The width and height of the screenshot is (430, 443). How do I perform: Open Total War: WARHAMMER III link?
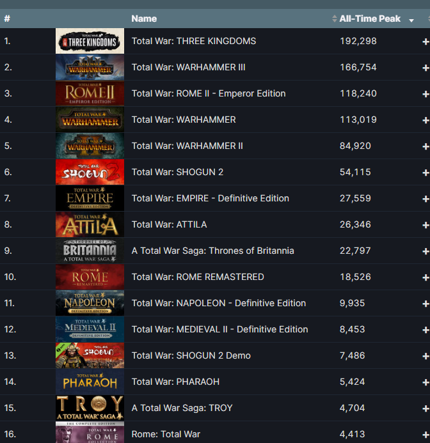click(188, 68)
